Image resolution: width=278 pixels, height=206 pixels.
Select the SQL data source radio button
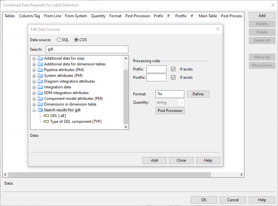click(x=59, y=40)
